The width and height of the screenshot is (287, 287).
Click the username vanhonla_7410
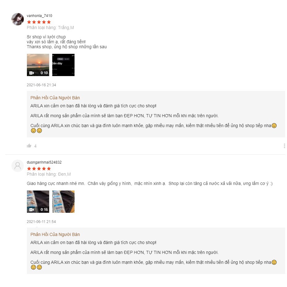pos(39,16)
